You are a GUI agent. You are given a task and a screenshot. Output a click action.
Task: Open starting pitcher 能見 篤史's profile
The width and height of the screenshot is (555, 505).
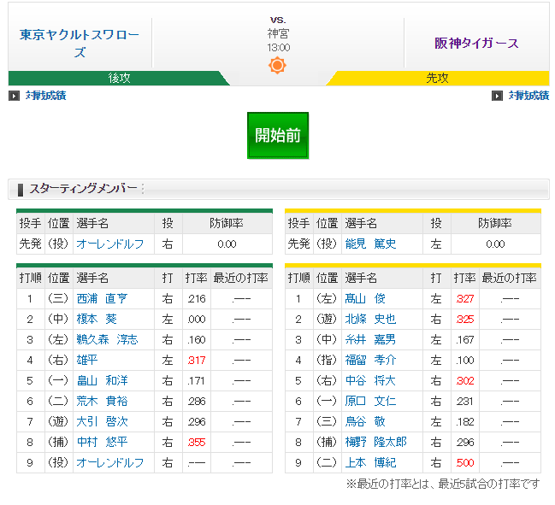click(370, 244)
